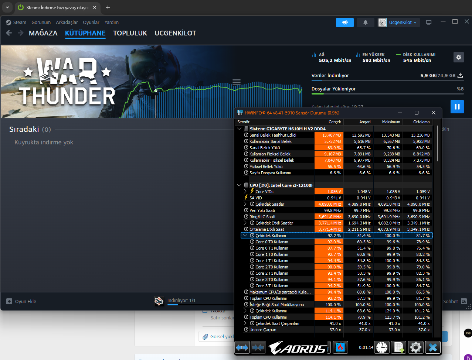Click the HWiNFO expand columns arrows icon

(242, 347)
